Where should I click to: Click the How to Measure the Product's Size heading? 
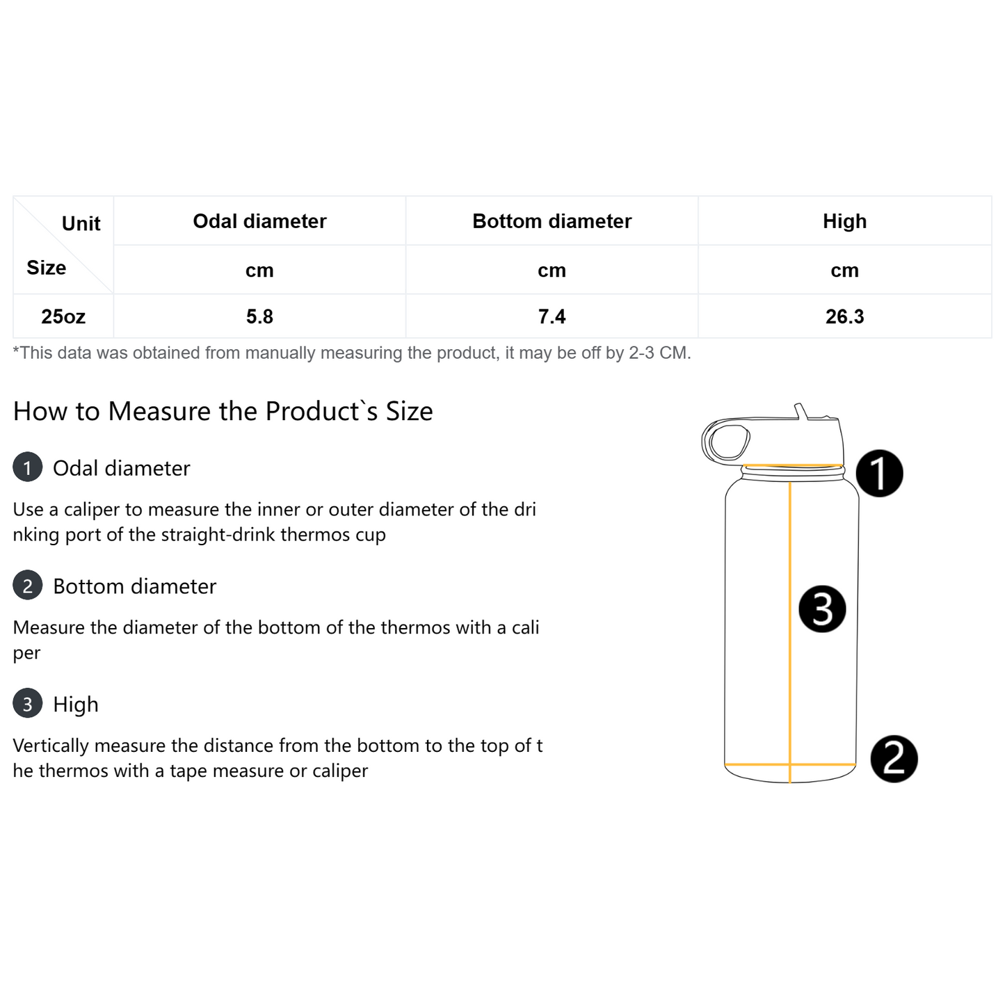tap(223, 411)
